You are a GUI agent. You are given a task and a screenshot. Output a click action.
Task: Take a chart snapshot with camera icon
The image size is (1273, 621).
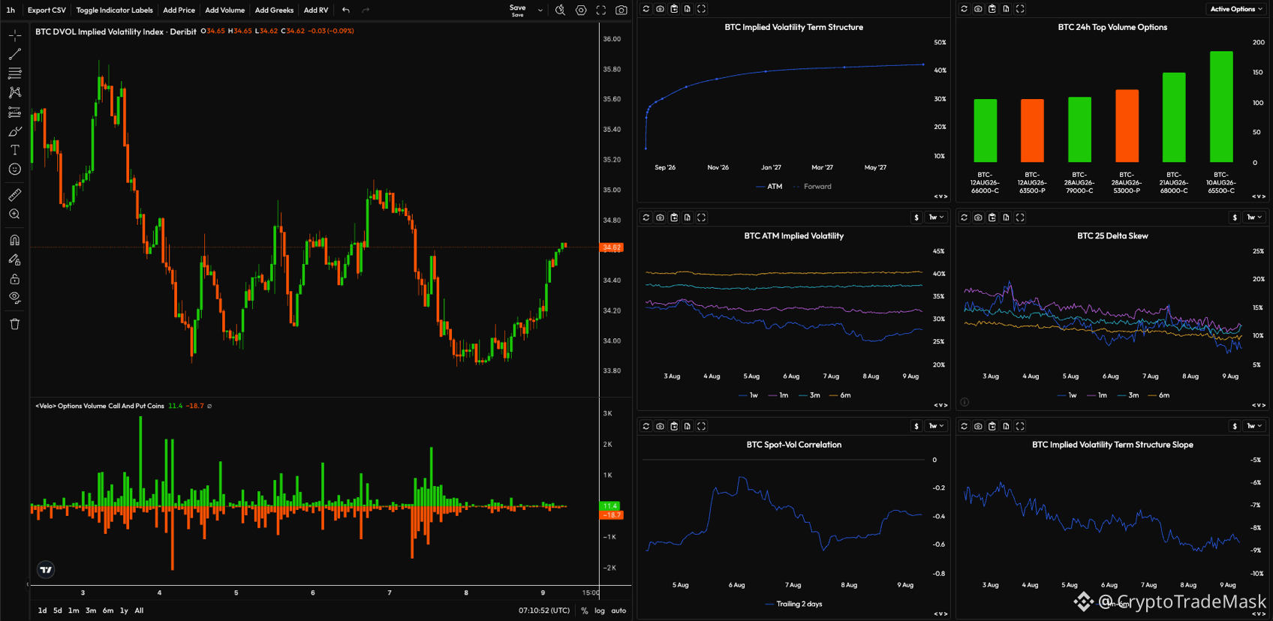click(x=621, y=10)
